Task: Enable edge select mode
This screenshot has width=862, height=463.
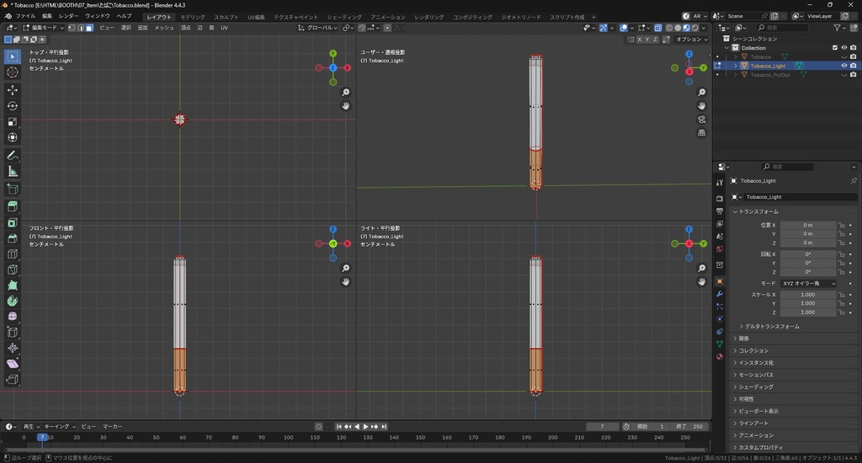Action: click(80, 28)
